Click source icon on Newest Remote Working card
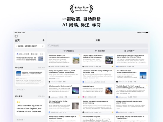 (x=117, y=66)
